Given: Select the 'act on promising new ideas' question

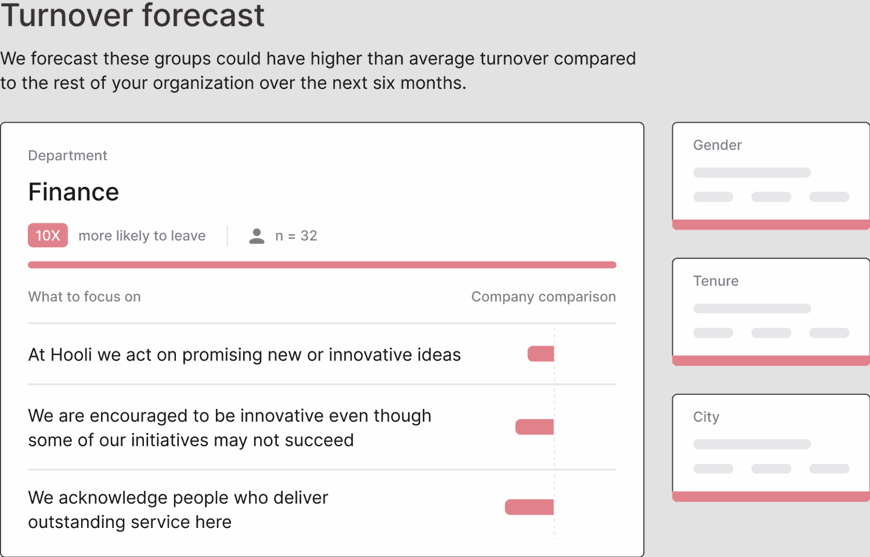Looking at the screenshot, I should pyautogui.click(x=244, y=355).
